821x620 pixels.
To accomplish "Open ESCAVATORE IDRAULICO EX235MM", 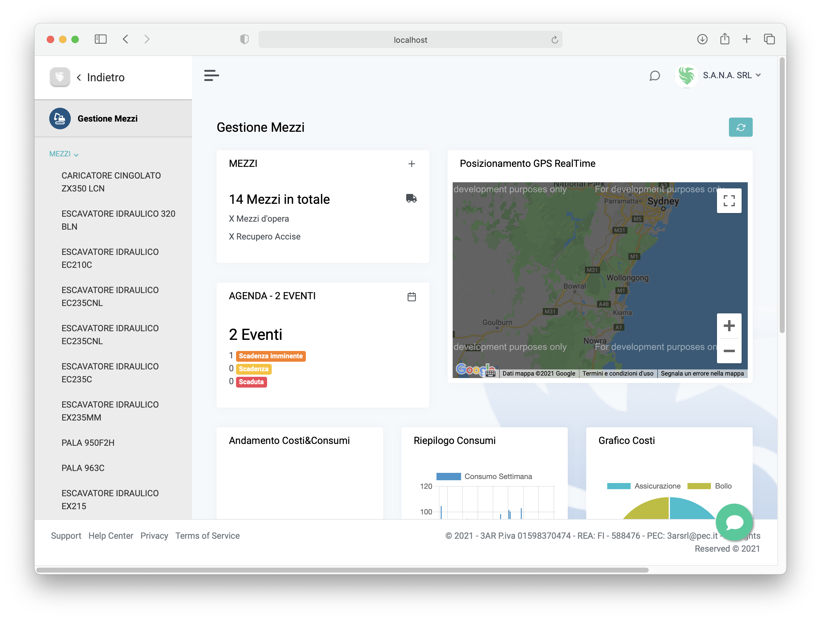I will pyautogui.click(x=110, y=411).
